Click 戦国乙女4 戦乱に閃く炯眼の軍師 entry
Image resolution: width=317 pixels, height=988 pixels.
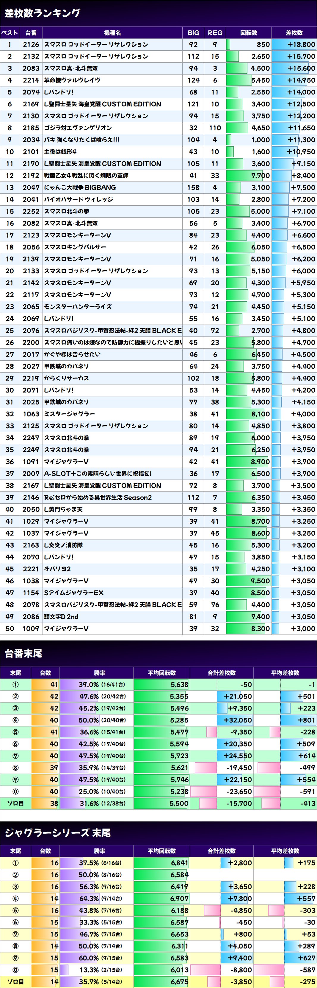[86, 176]
